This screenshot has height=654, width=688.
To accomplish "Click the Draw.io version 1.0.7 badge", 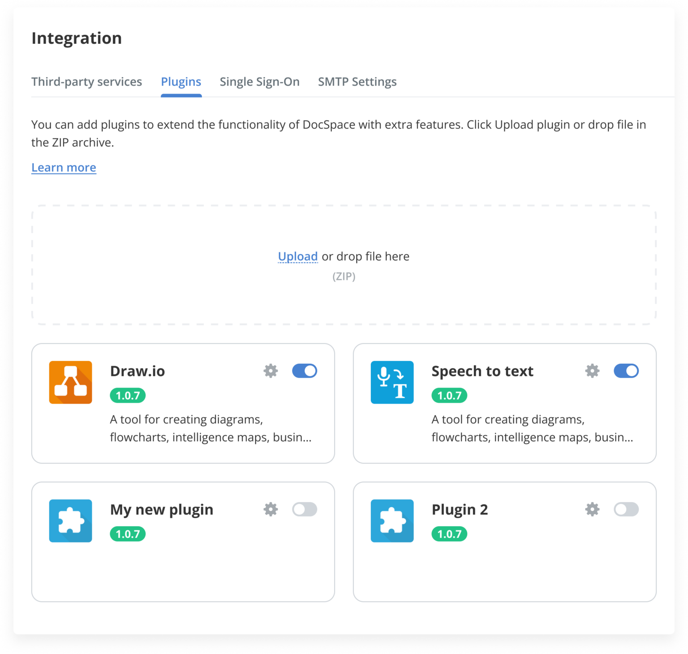I will (x=128, y=396).
